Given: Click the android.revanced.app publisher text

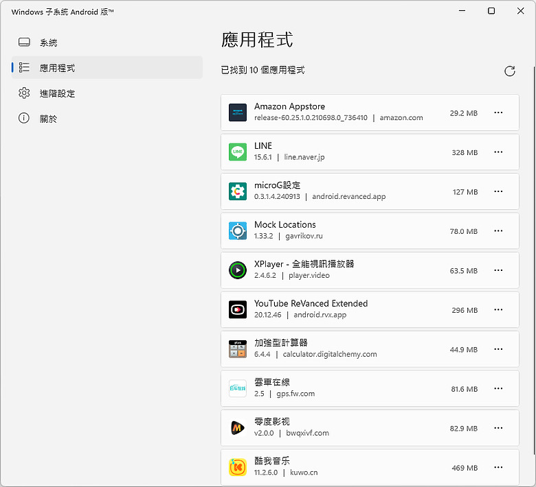Looking at the screenshot, I should coord(348,197).
